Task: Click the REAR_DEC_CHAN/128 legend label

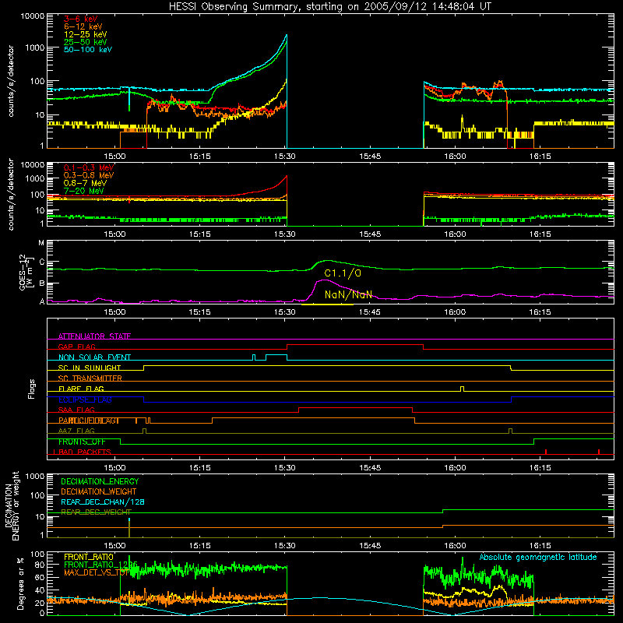Action: coord(103,502)
